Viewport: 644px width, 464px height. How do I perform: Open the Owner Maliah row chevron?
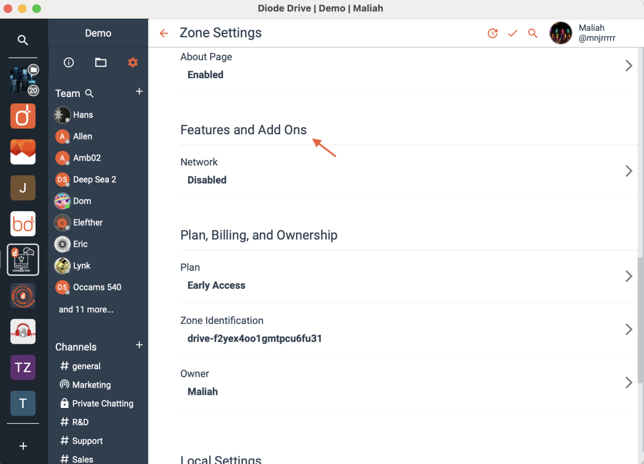click(x=628, y=383)
